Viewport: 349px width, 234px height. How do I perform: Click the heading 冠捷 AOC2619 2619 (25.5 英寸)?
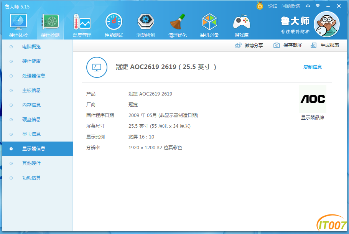tap(166, 67)
